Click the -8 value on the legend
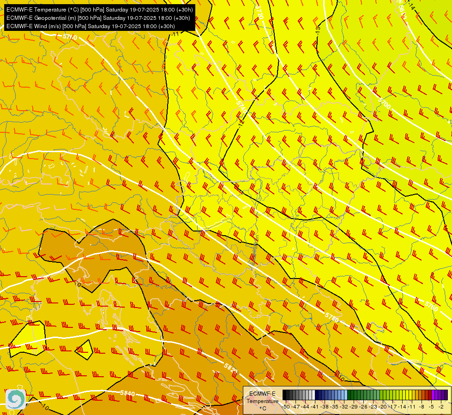Image resolution: width=452 pixels, height=415 pixels. click(422, 407)
